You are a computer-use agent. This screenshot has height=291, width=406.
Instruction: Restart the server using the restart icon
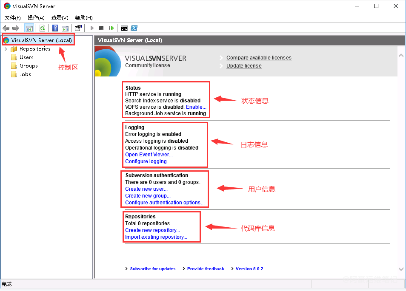click(111, 28)
